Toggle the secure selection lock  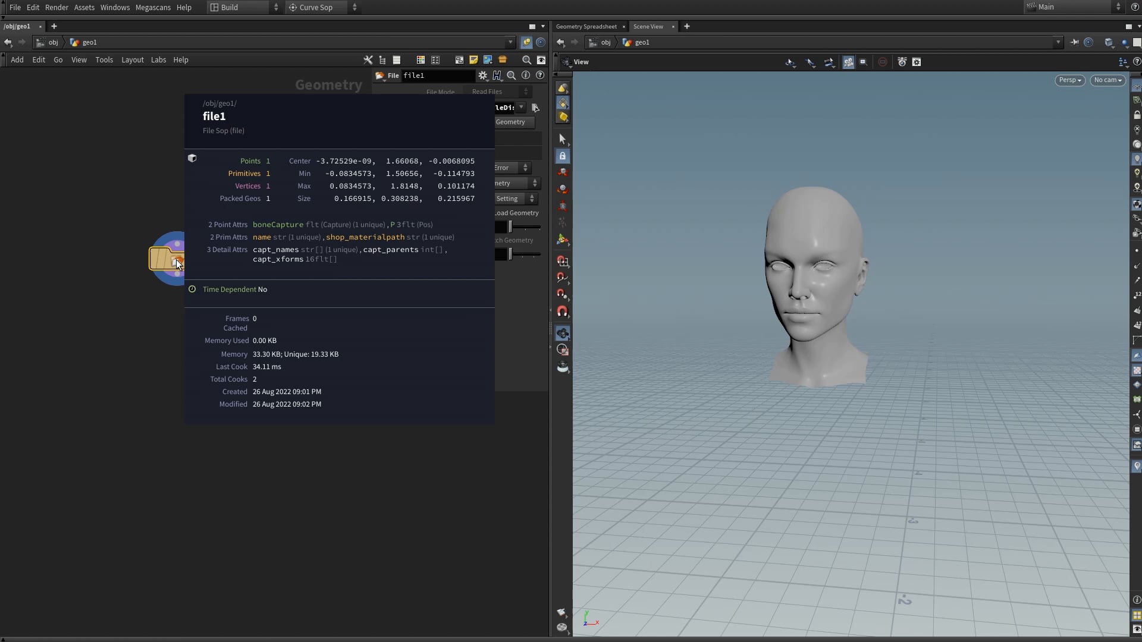point(563,156)
